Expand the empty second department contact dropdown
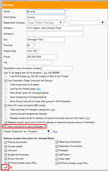Image resolution: width=108 pixels, height=171 pixels. (87, 23)
